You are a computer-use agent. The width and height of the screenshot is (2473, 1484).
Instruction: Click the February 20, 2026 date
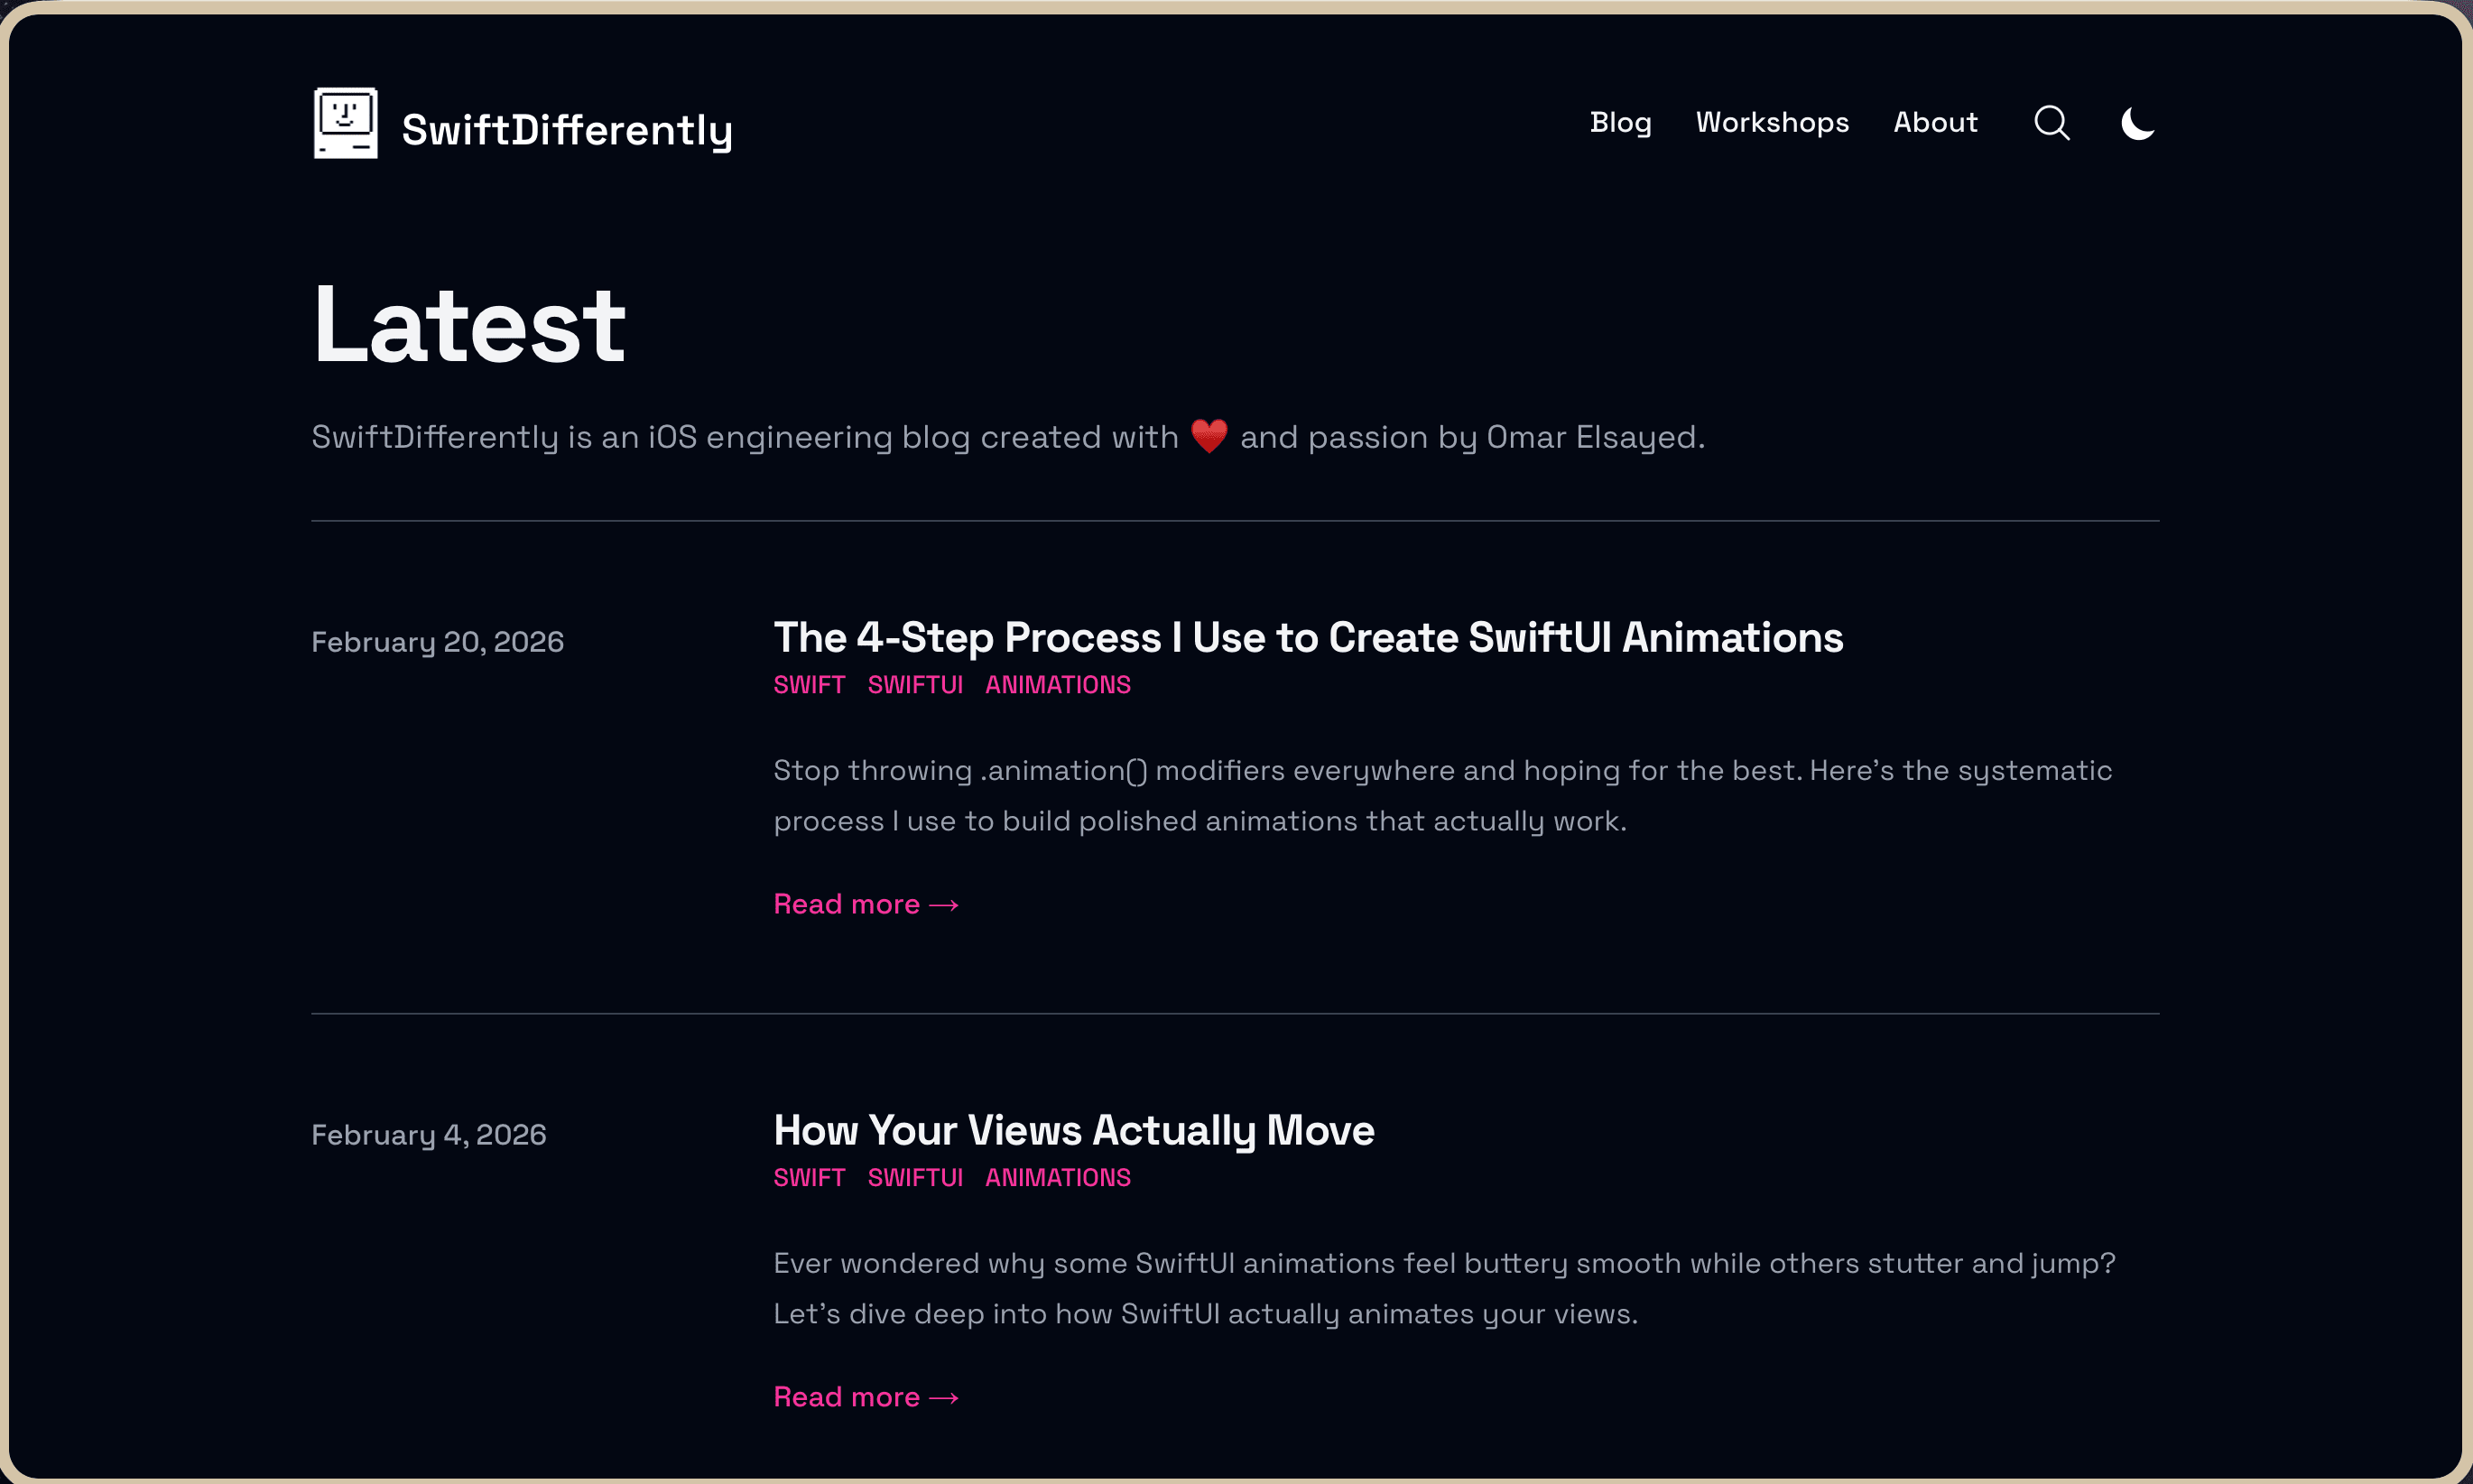click(437, 642)
